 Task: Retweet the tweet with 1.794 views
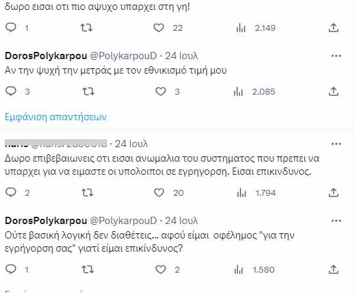(x=87, y=192)
